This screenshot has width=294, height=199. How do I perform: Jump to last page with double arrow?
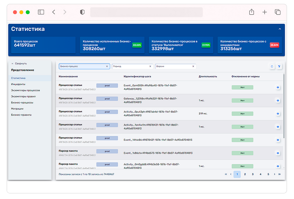point(279,174)
